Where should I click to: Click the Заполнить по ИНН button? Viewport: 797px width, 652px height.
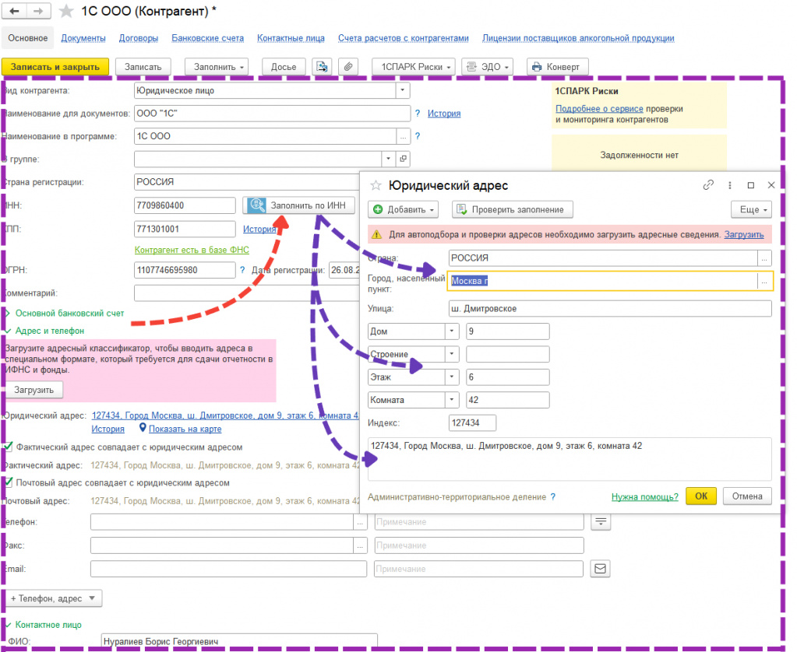[x=299, y=205]
